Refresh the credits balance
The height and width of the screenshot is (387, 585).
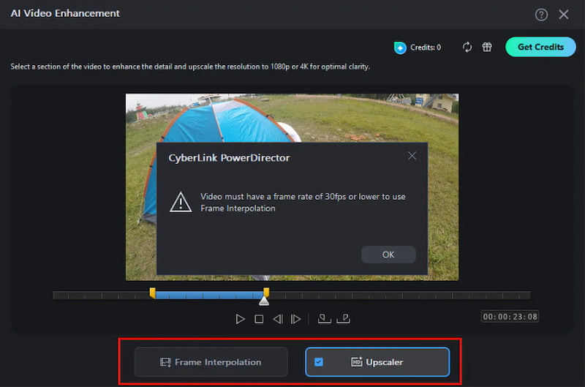467,48
